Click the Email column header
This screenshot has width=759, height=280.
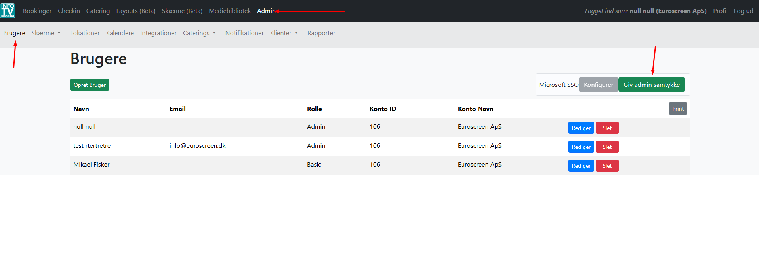click(x=177, y=109)
